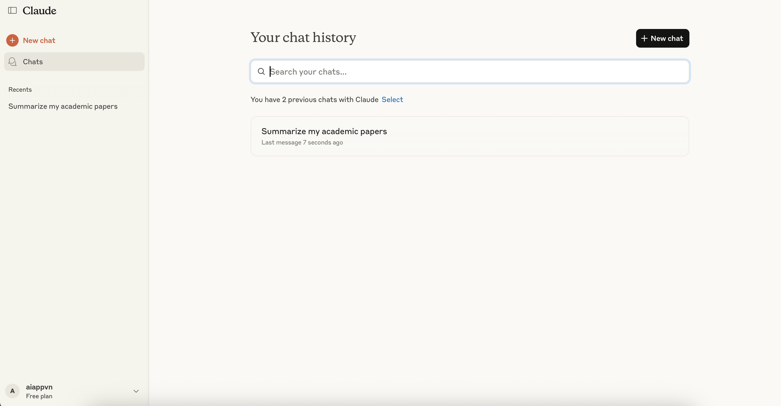781x406 pixels.
Task: Click the orange plus New chat icon
Action: [x=12, y=40]
